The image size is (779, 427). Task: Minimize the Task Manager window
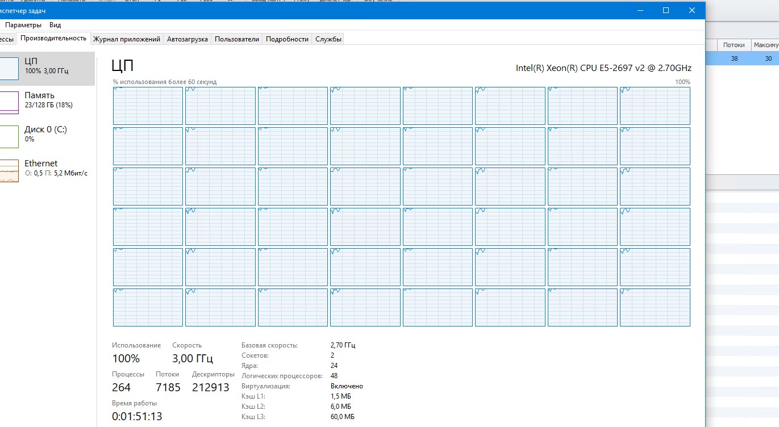[x=640, y=10]
